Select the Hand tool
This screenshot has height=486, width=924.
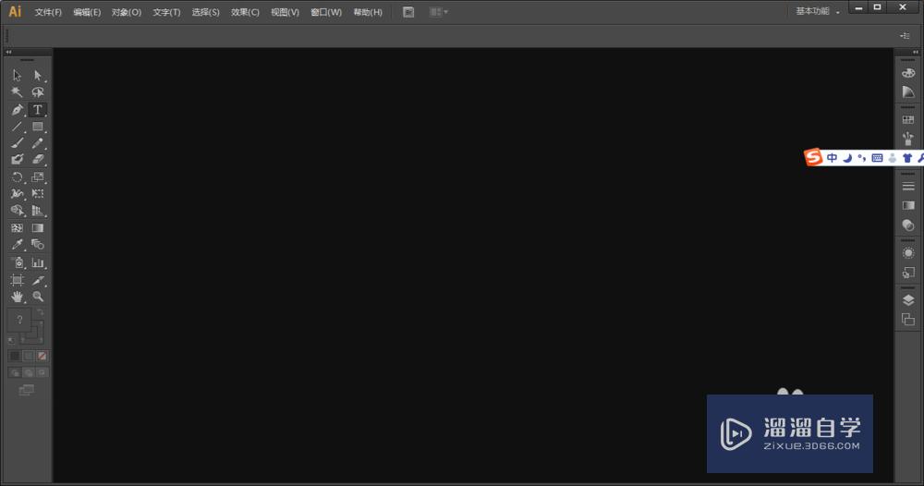[17, 297]
